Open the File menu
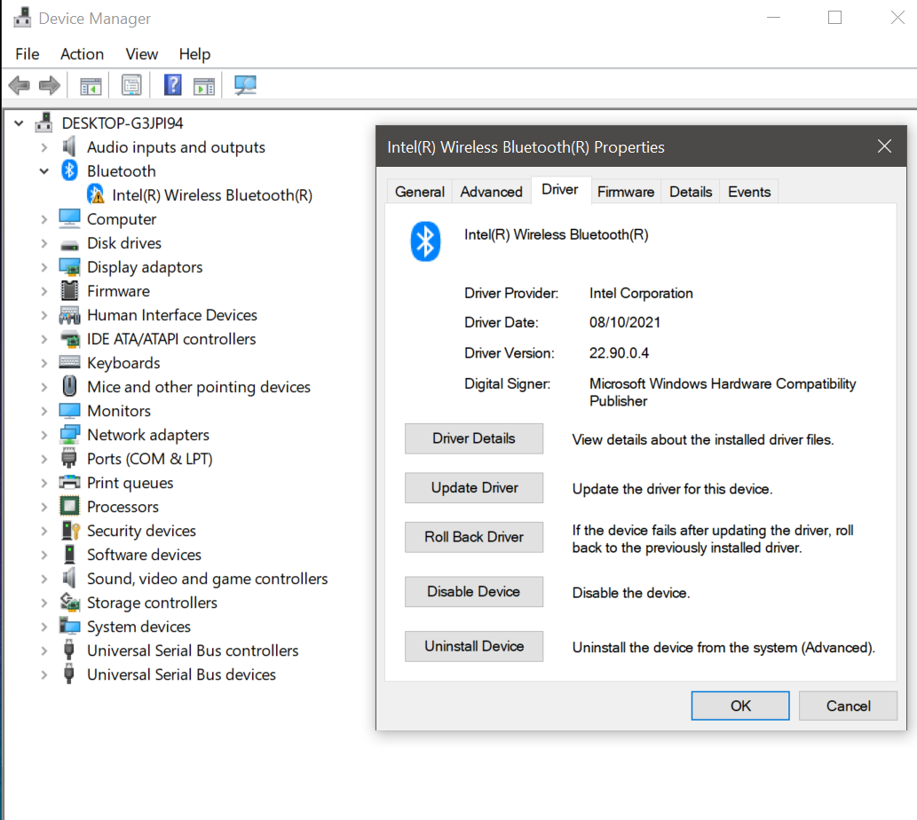The image size is (917, 820). click(28, 54)
